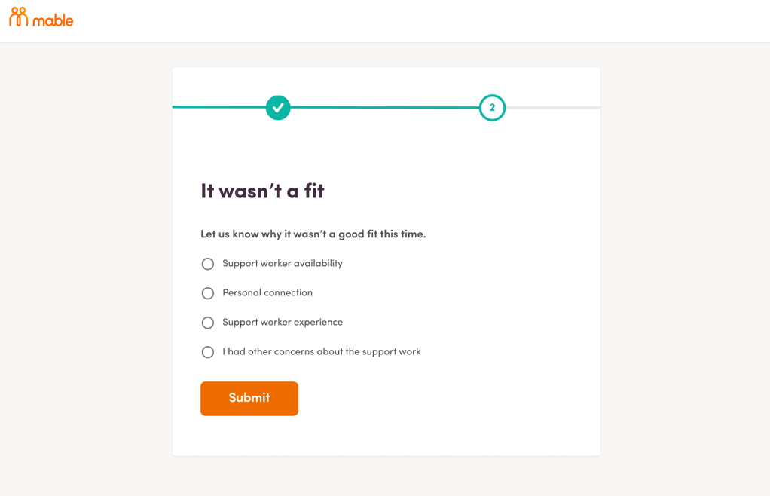Click the "I had other concerns" label text
The image size is (770, 496).
tap(322, 352)
